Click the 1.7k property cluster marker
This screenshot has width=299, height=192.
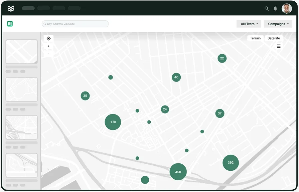coord(113,122)
